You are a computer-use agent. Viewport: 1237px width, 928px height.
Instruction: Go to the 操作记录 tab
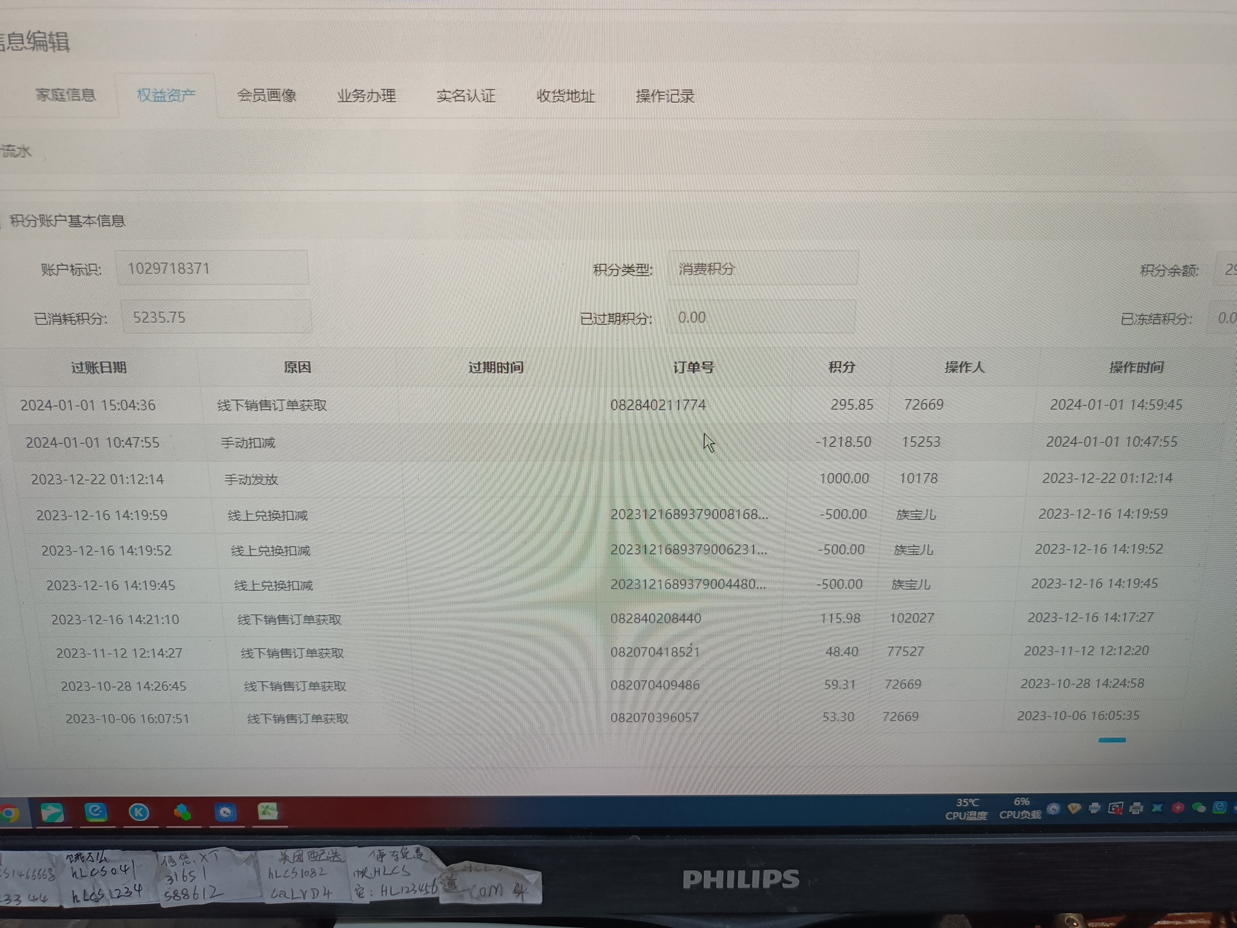coord(665,97)
